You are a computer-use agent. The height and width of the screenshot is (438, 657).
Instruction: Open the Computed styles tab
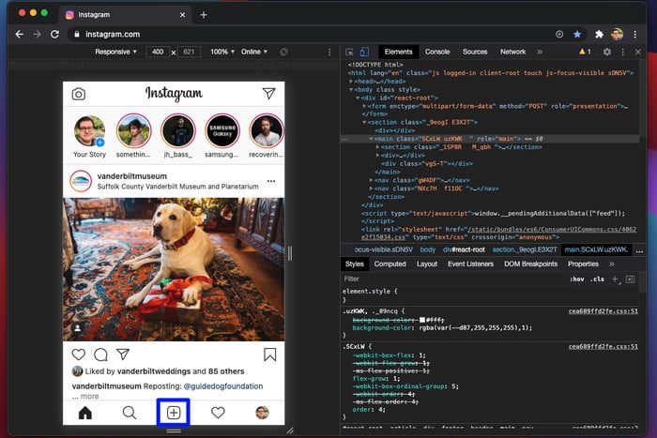coord(390,264)
